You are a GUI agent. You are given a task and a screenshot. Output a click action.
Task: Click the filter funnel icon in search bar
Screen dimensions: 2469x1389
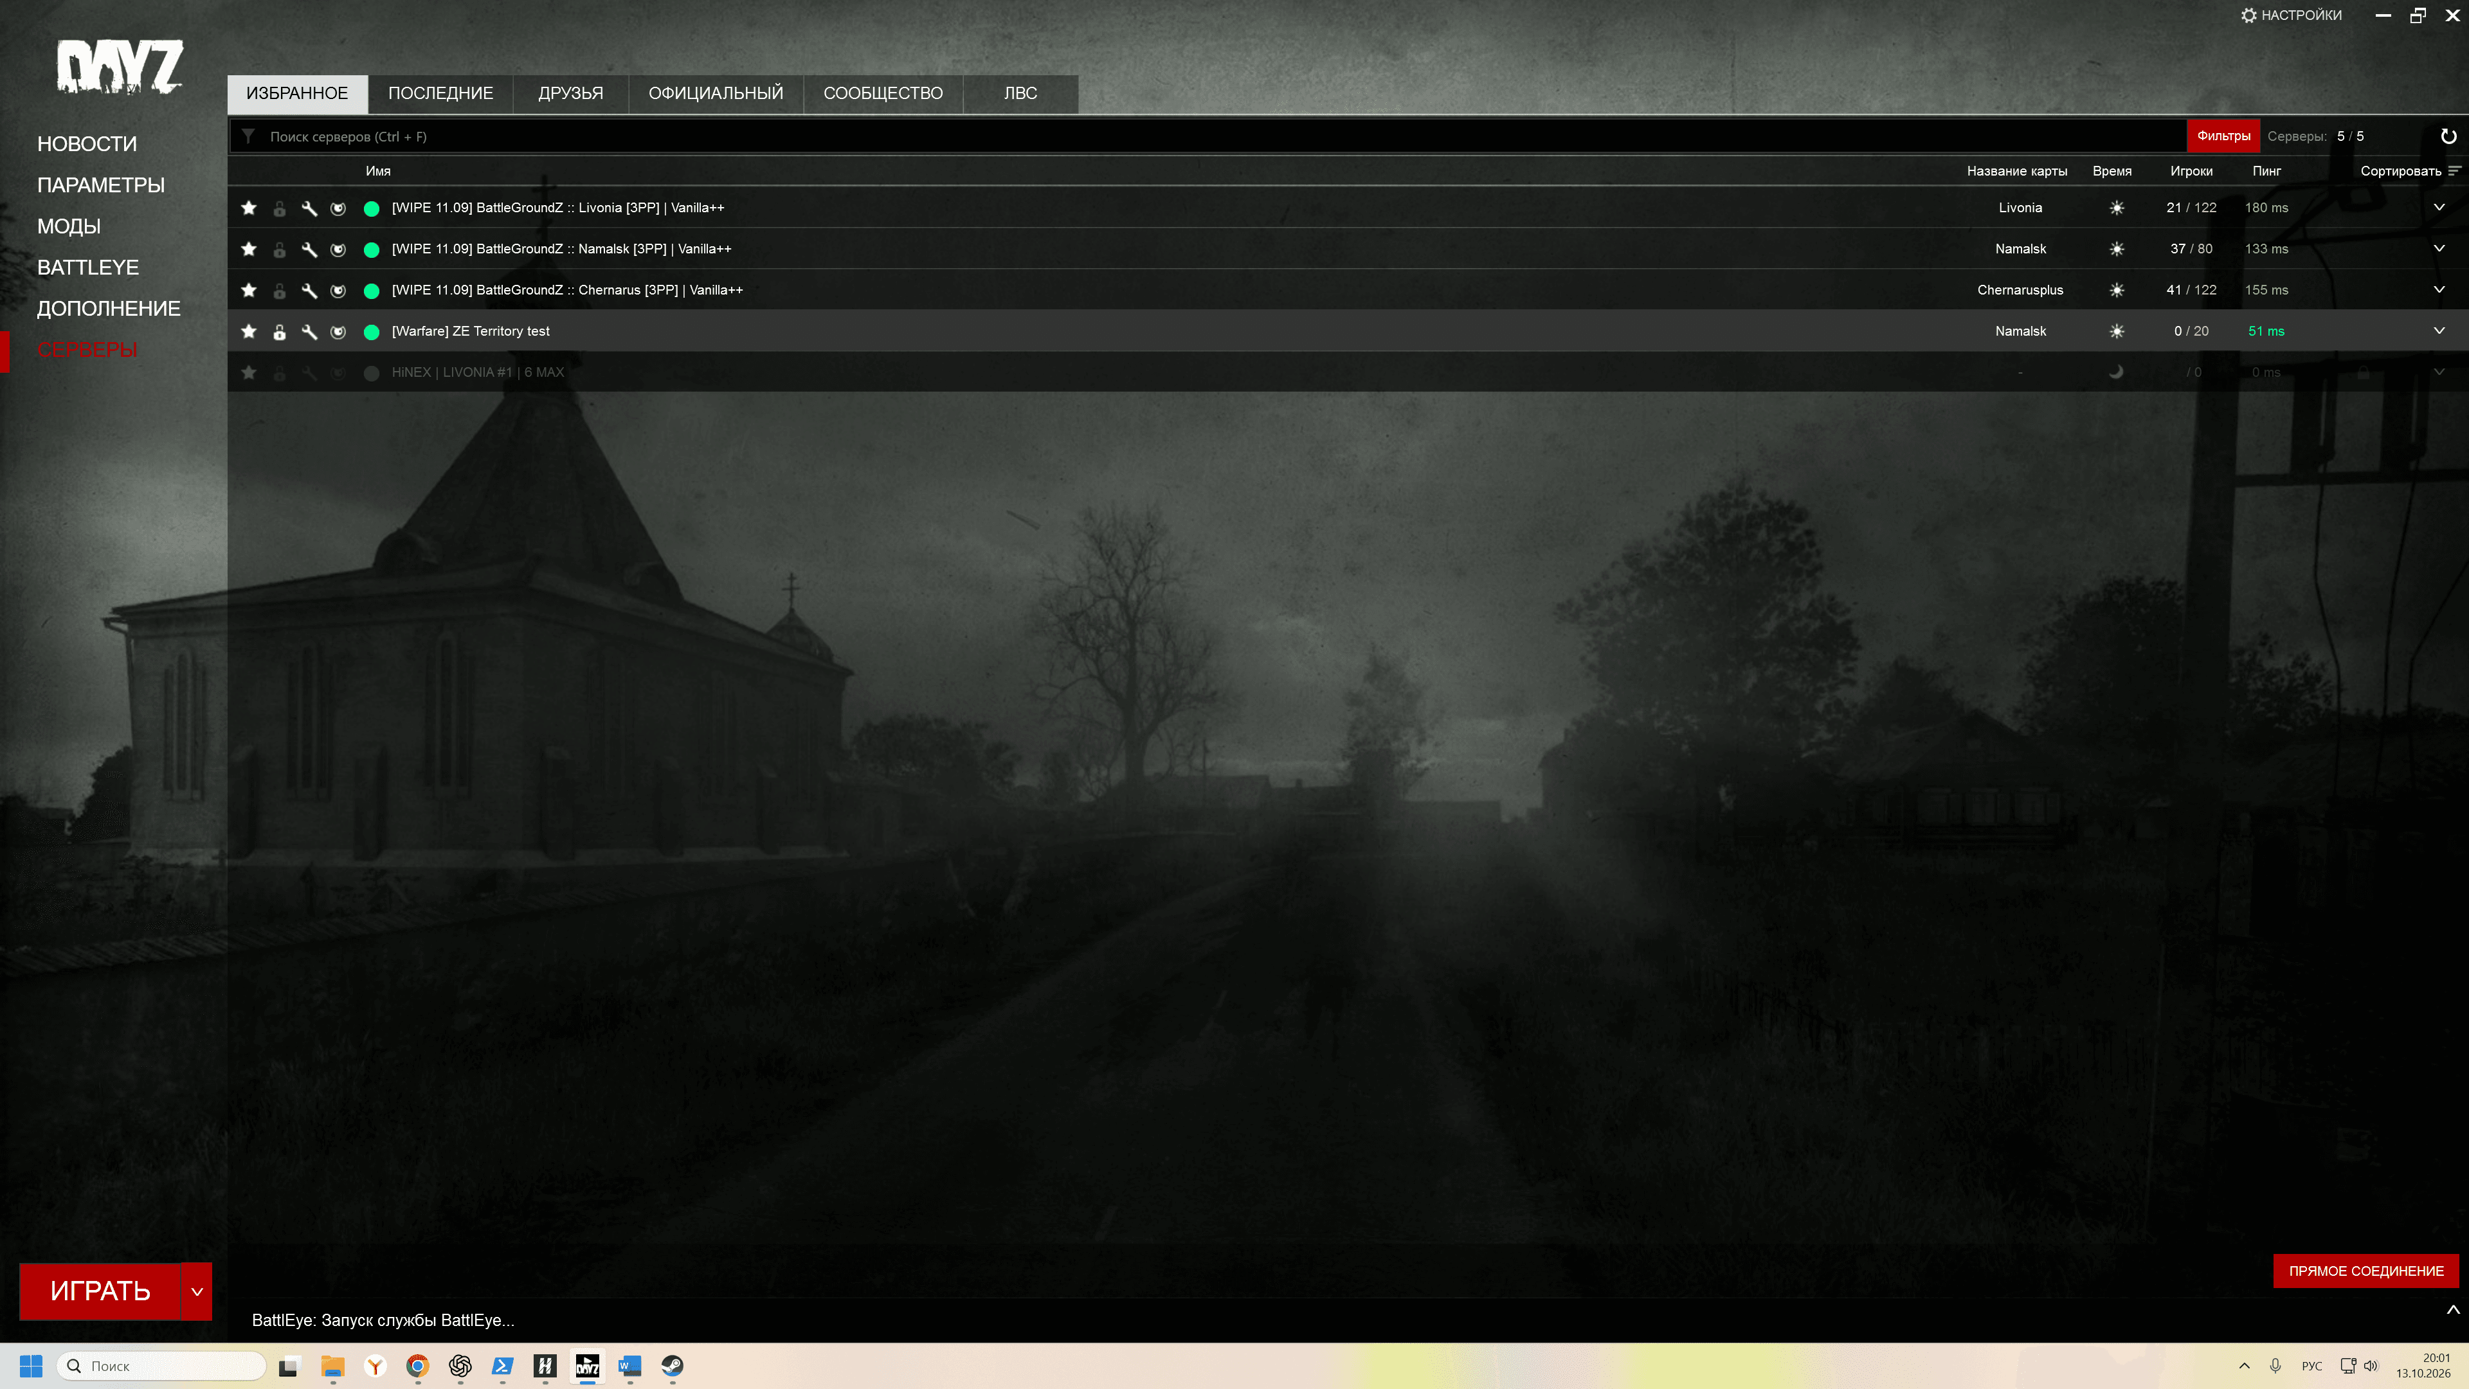(248, 136)
